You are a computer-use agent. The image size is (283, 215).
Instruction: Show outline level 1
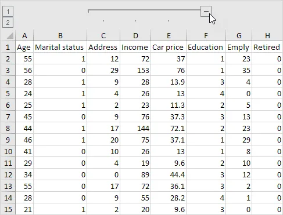[8, 12]
